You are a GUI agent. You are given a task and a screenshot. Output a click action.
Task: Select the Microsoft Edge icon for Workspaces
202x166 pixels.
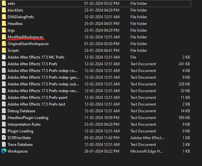4,151
